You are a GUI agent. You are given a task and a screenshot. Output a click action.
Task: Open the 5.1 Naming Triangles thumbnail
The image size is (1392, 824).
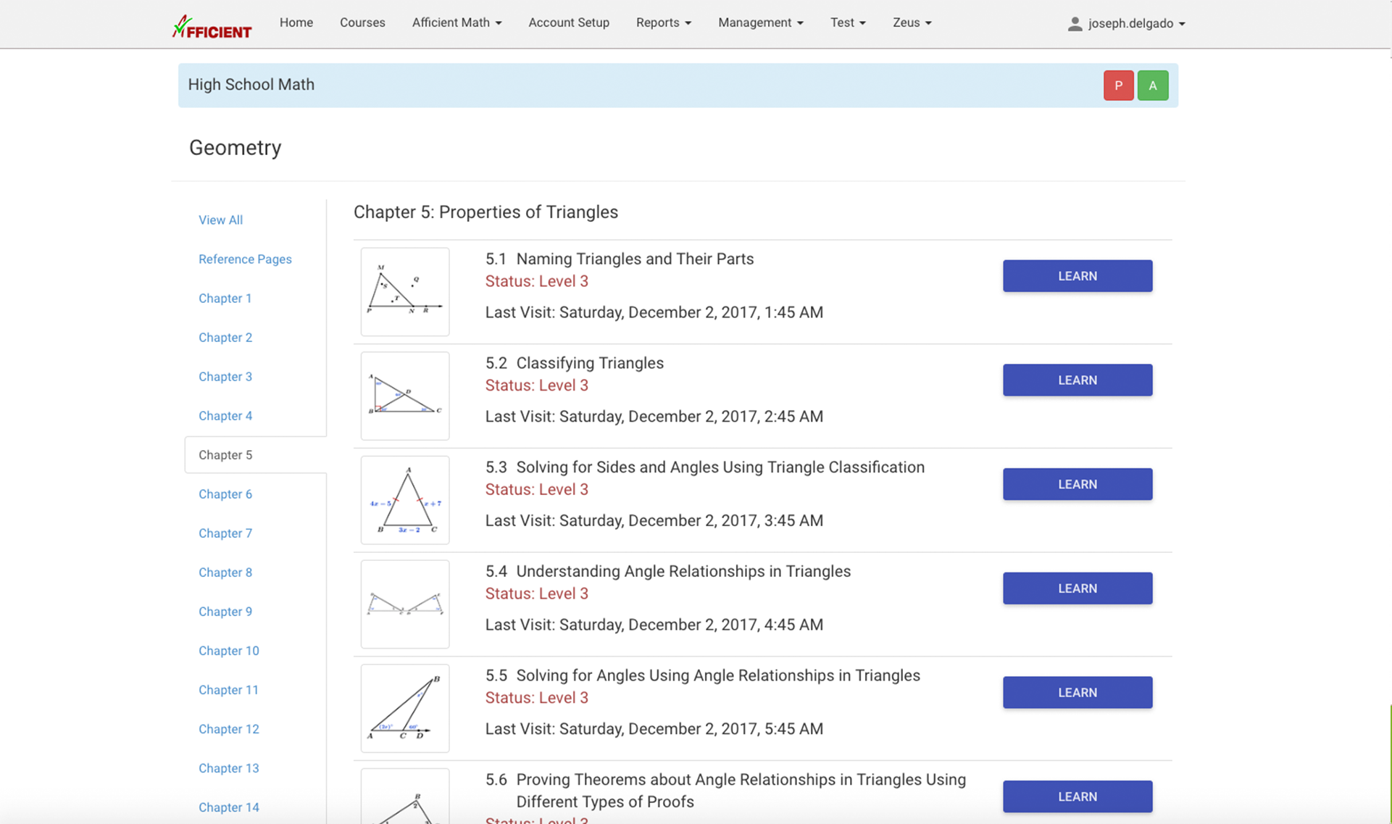pos(405,292)
